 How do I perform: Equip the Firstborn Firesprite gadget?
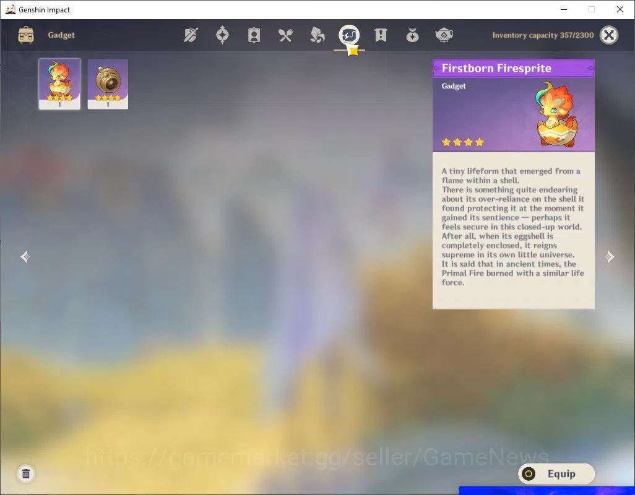click(556, 473)
